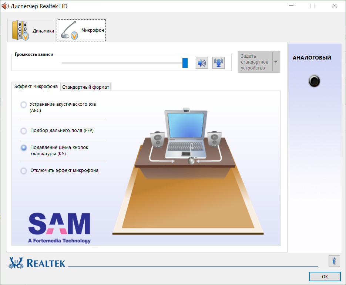Viewport: 346px width, 285px height.
Task: Click the Громкость записи label
Action: (x=34, y=54)
